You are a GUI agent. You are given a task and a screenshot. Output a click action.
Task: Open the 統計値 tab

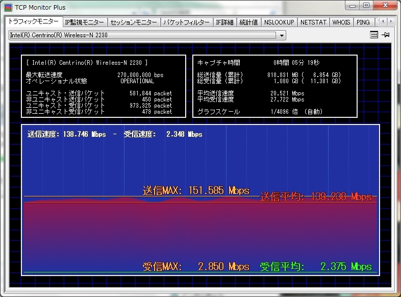tap(249, 22)
